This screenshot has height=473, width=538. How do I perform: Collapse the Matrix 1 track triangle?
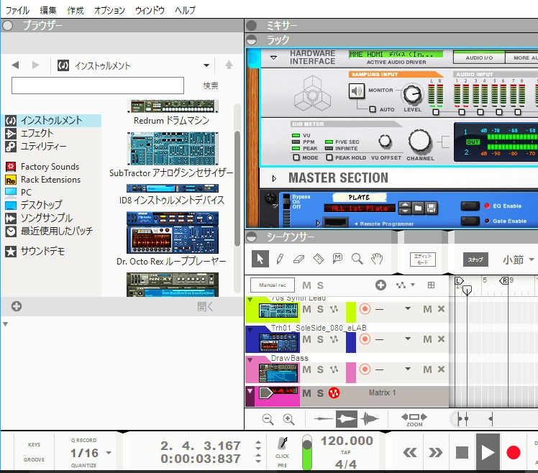tap(250, 390)
